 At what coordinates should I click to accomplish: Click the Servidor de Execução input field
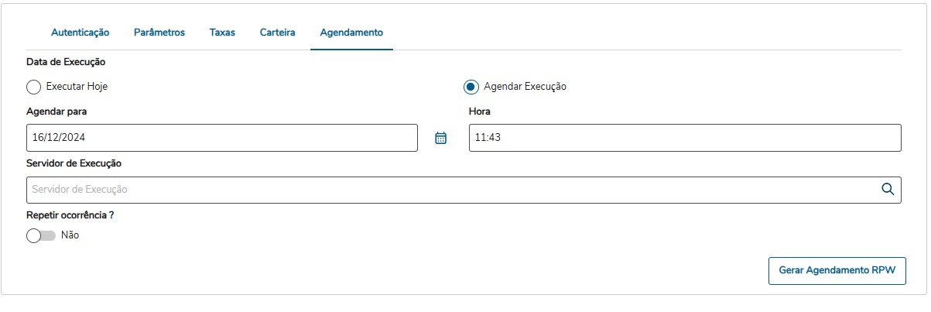tap(449, 190)
